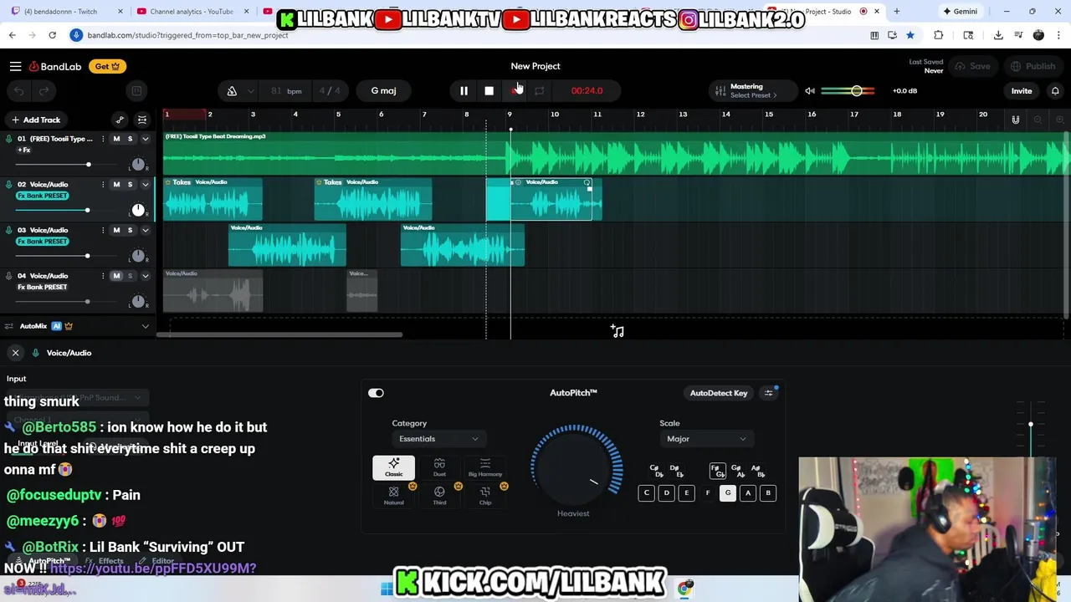Unmute track 04 Voice/Audio
Viewport: 1071px width, 602px height.
point(116,276)
